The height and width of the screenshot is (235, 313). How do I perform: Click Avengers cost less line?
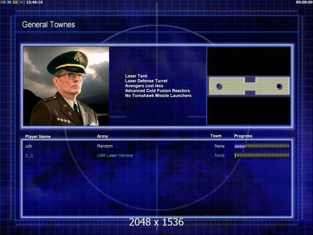pos(144,86)
